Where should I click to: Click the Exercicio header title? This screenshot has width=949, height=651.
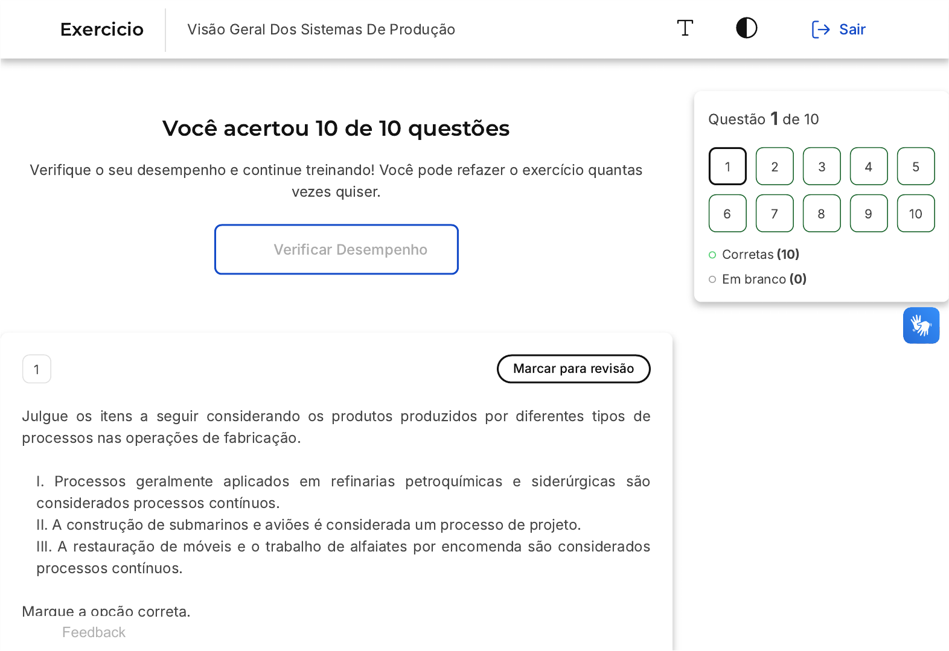coord(102,30)
